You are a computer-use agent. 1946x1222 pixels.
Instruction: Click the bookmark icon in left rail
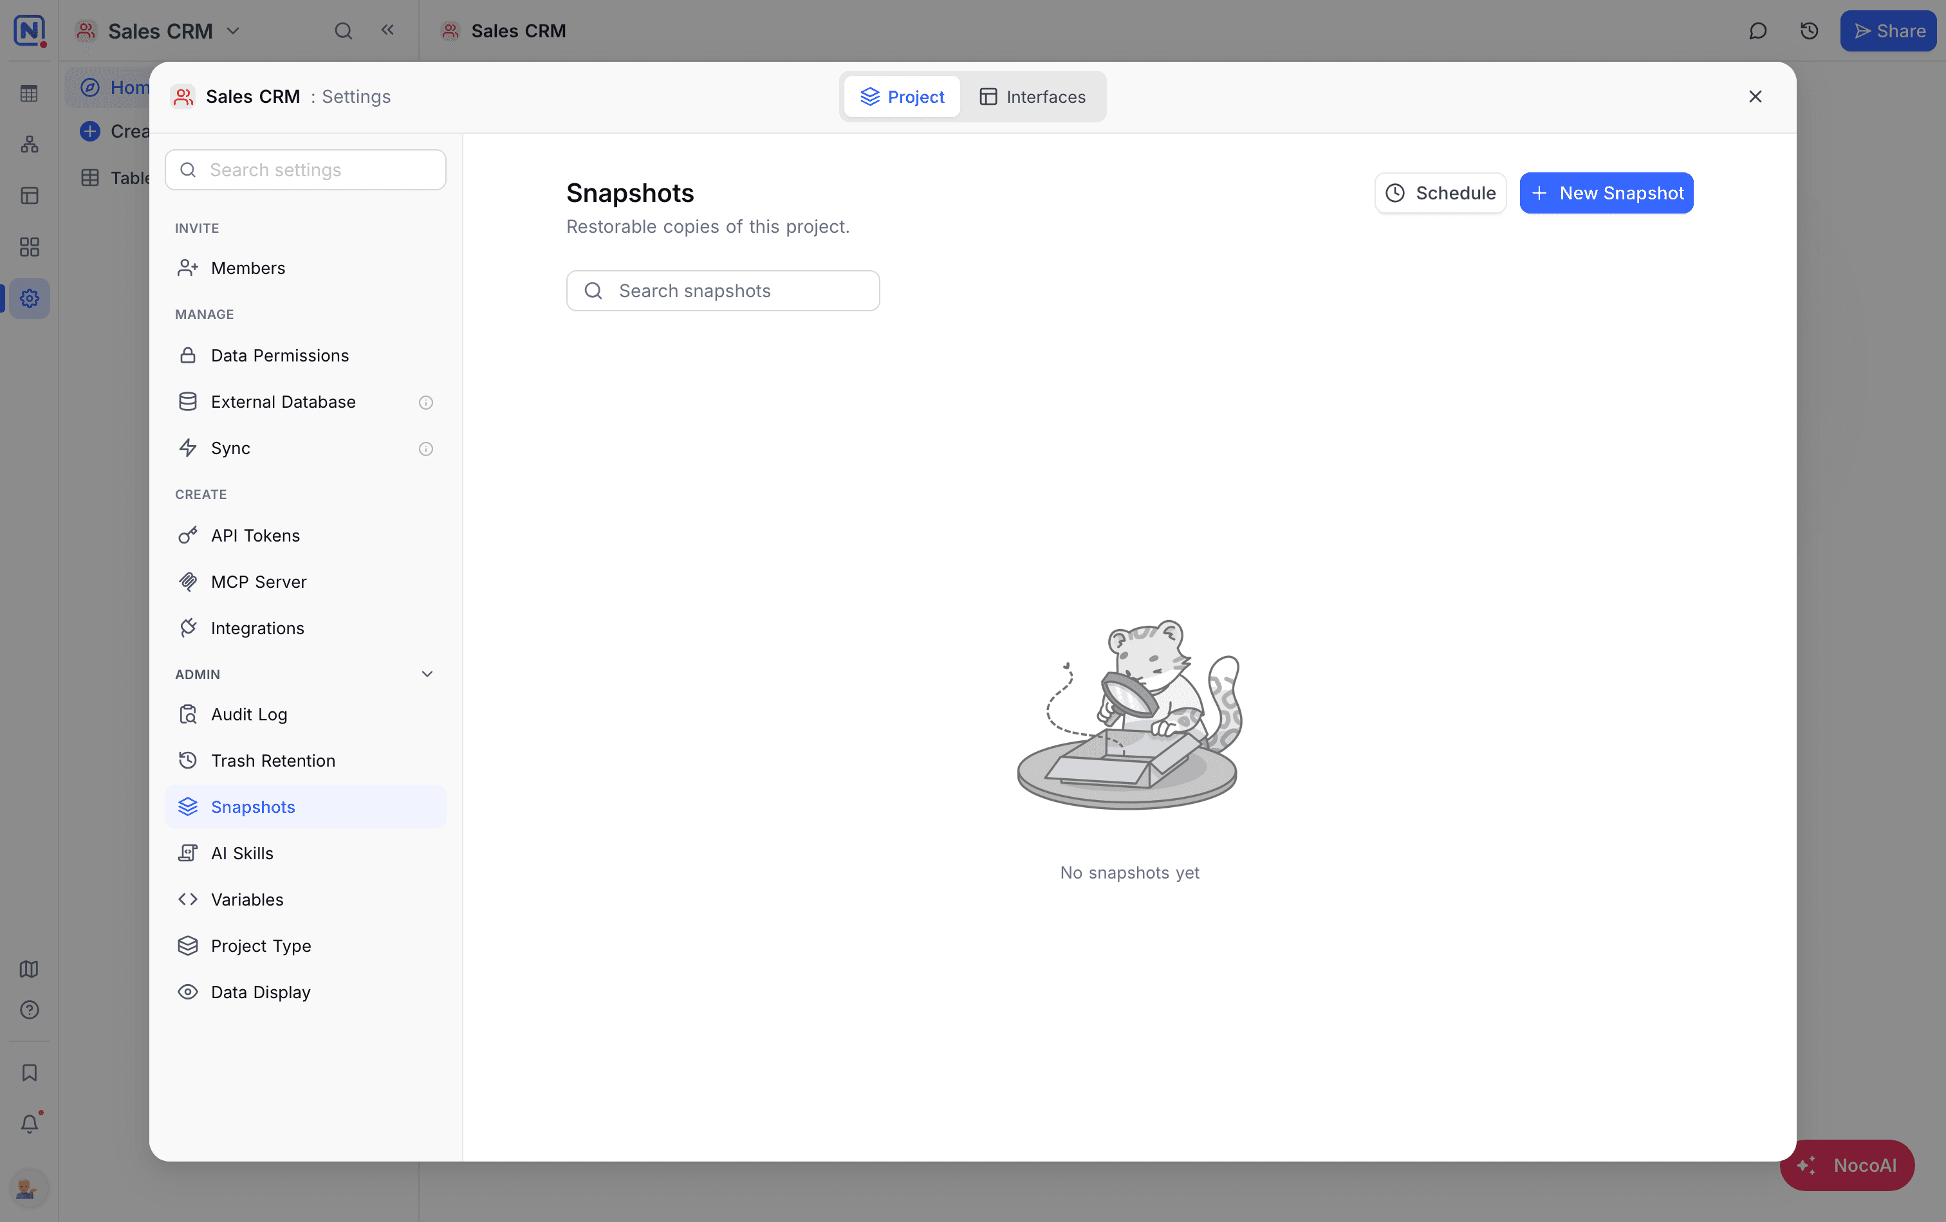[29, 1073]
